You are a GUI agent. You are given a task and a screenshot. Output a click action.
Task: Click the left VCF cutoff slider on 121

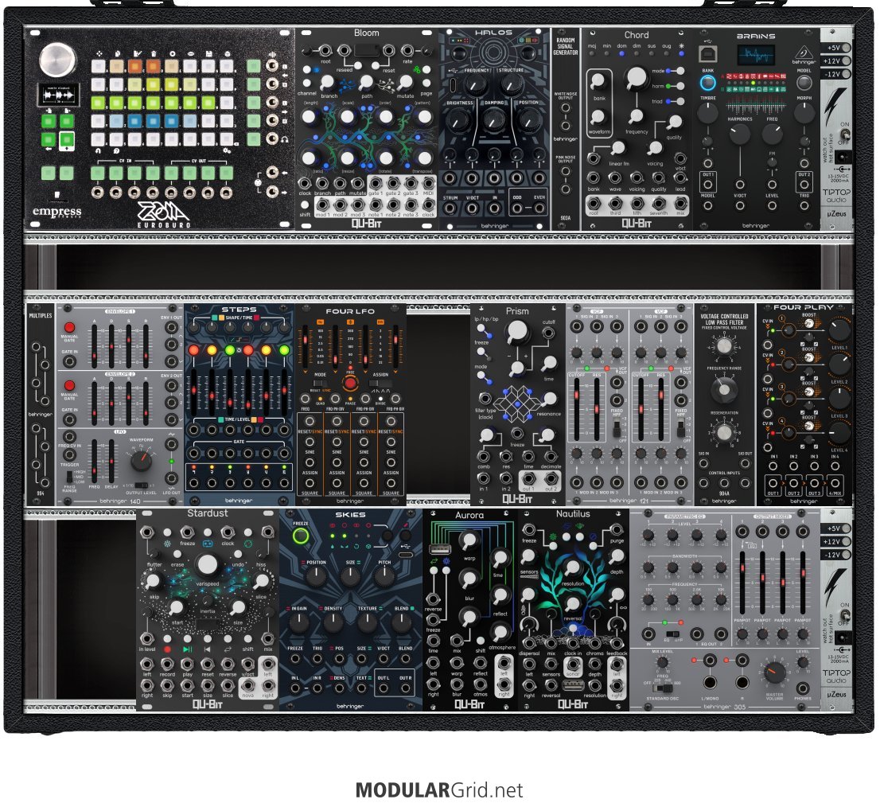click(576, 408)
